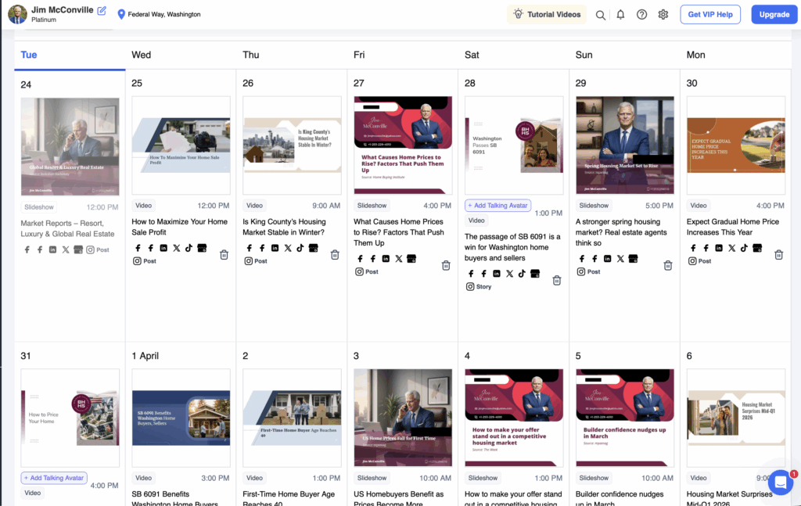Select the Sat day column header
Screen dimensions: 801x506
(472, 55)
